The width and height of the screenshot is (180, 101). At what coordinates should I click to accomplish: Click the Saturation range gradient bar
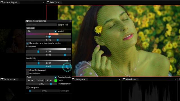click(x=48, y=49)
